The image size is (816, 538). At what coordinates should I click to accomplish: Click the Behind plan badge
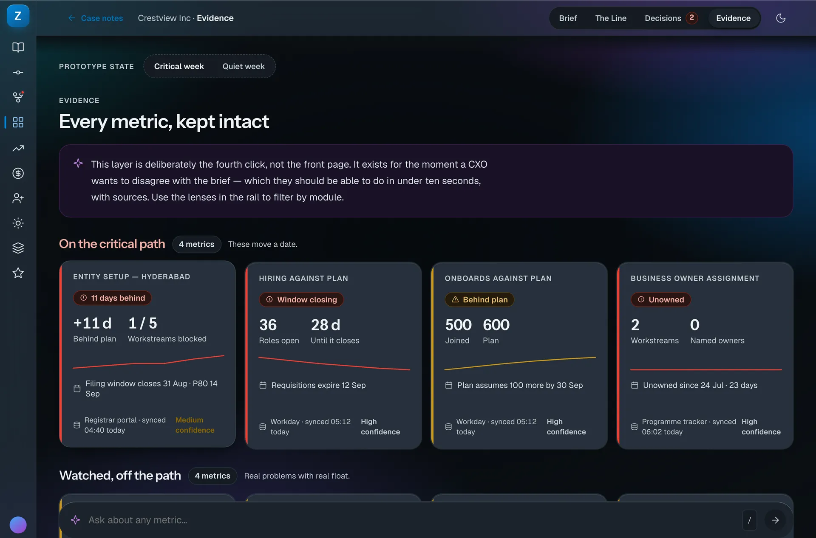click(479, 300)
